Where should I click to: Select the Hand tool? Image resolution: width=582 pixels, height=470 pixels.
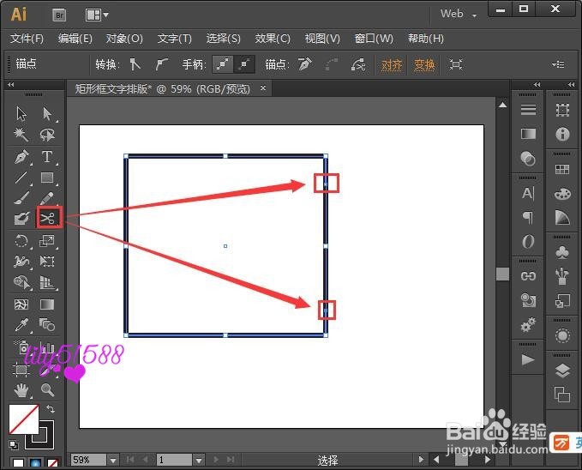21,390
